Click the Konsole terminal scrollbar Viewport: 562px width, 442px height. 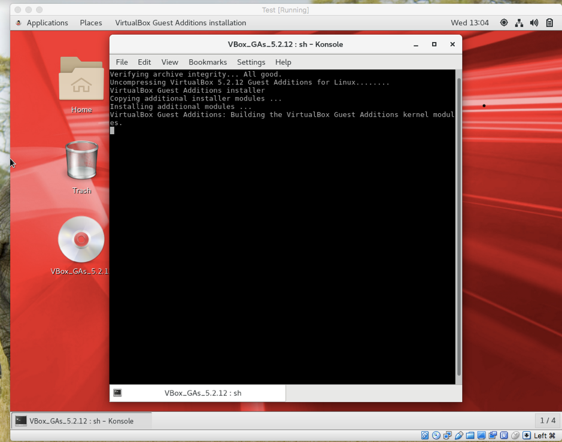tap(458, 228)
